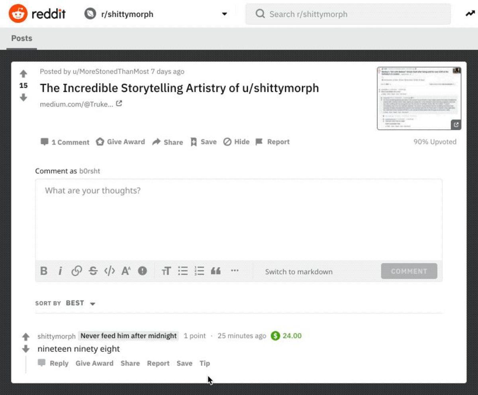Image resolution: width=478 pixels, height=395 pixels.
Task: Switch to the Posts tab
Action: point(22,38)
